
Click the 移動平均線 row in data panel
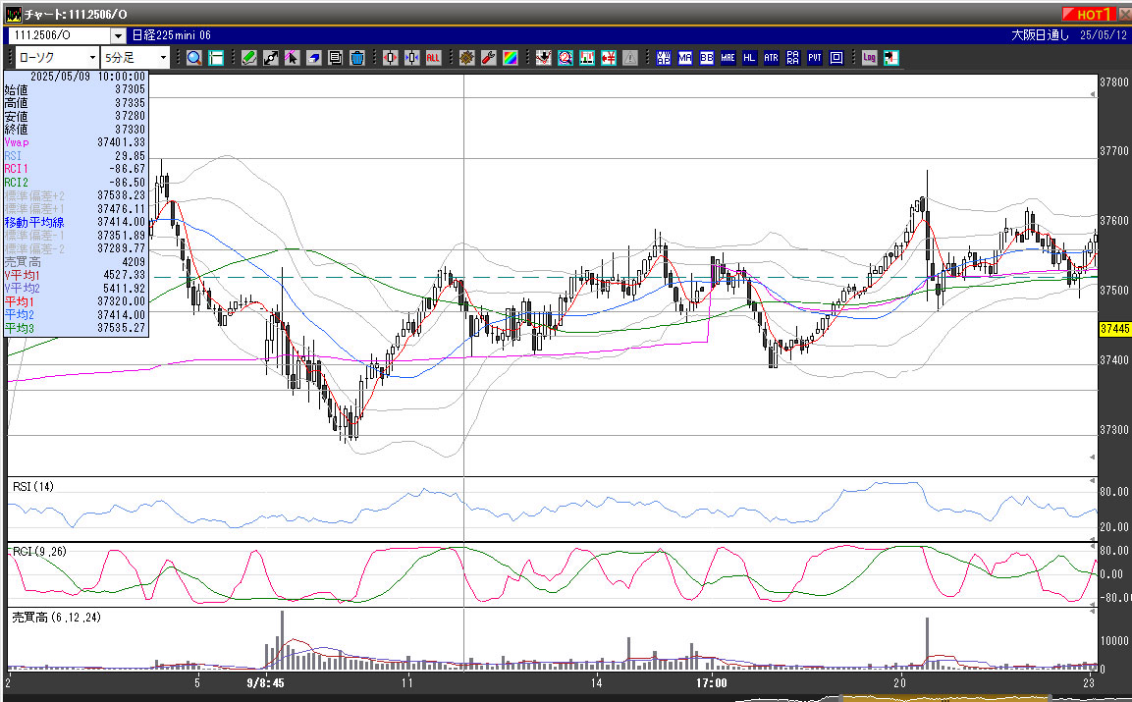(75, 223)
